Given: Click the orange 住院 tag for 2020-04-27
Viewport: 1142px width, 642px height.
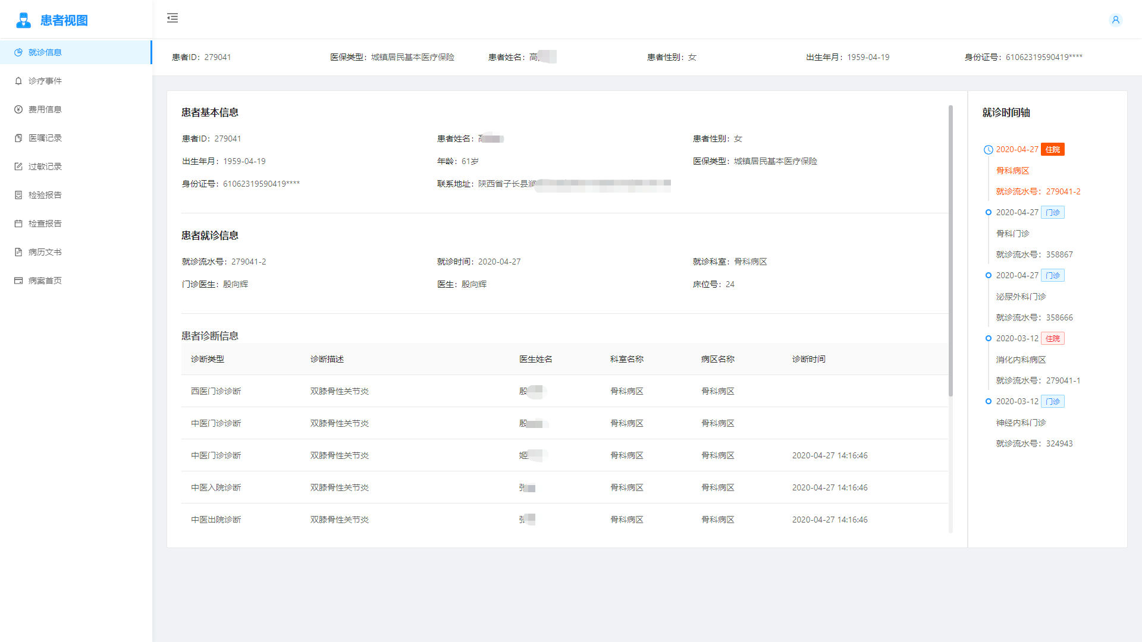Looking at the screenshot, I should [1053, 150].
